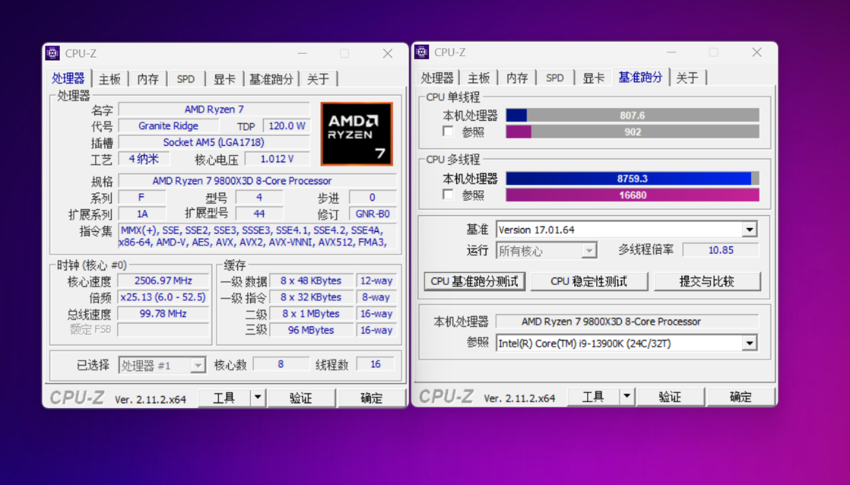This screenshot has height=485, width=850.
Task: Click the multi-thread reference 16680 bar
Action: pyautogui.click(x=632, y=195)
